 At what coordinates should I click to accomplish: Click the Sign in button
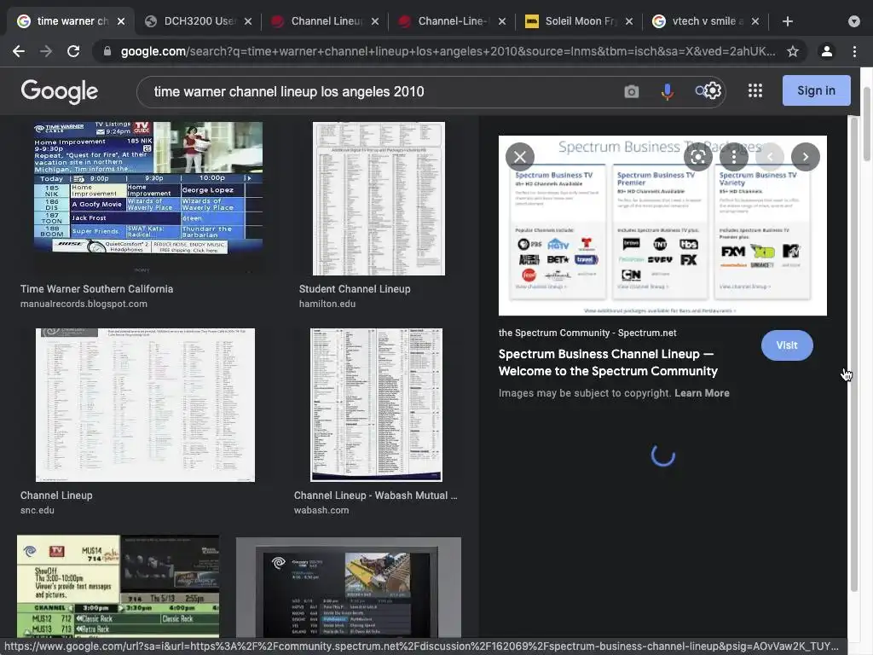[x=816, y=90]
